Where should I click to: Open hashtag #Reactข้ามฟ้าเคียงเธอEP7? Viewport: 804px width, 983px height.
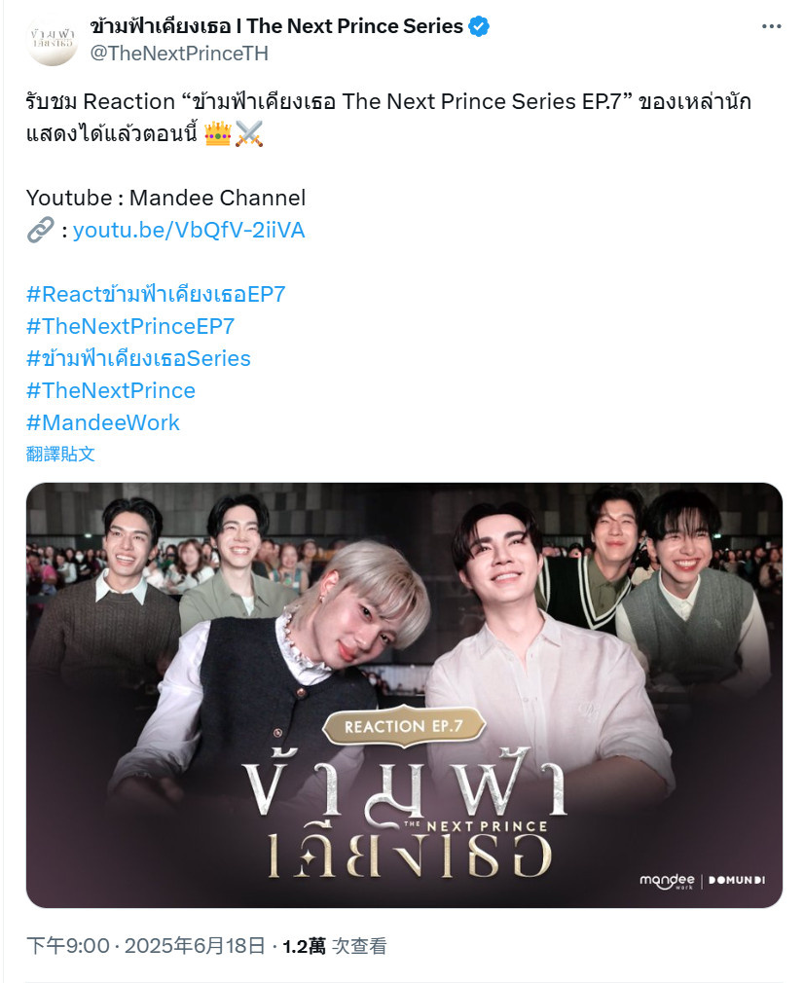click(156, 294)
